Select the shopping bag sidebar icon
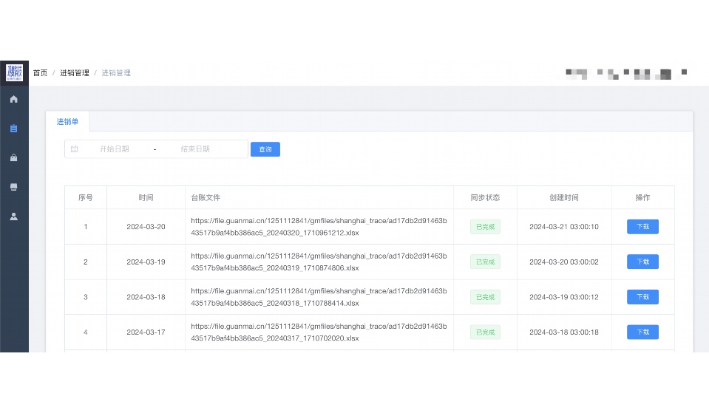The height and width of the screenshot is (413, 709). pos(13,158)
